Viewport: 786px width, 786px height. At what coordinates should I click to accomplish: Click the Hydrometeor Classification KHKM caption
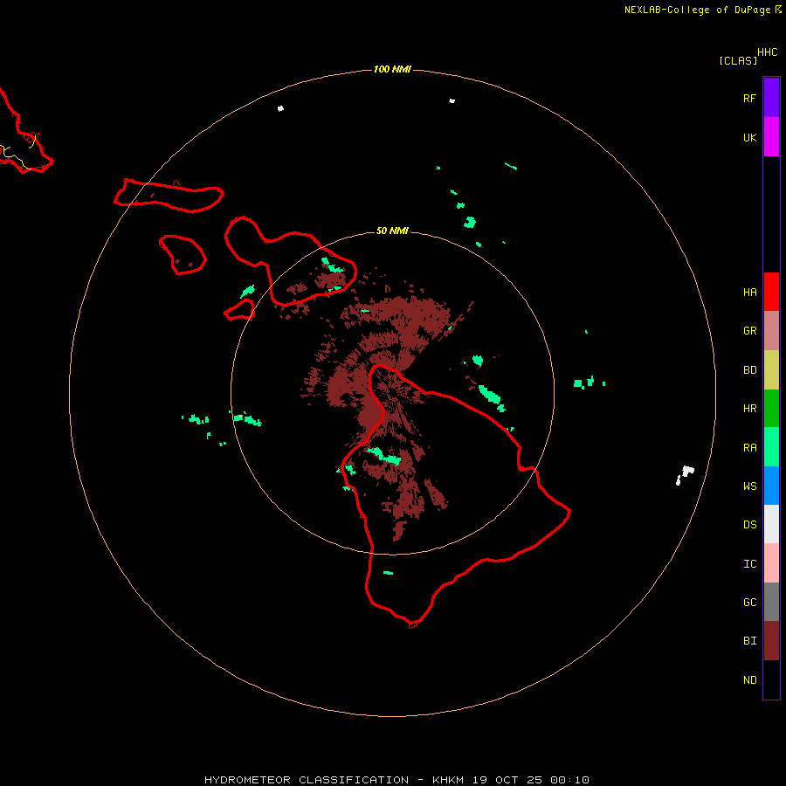pos(396,780)
